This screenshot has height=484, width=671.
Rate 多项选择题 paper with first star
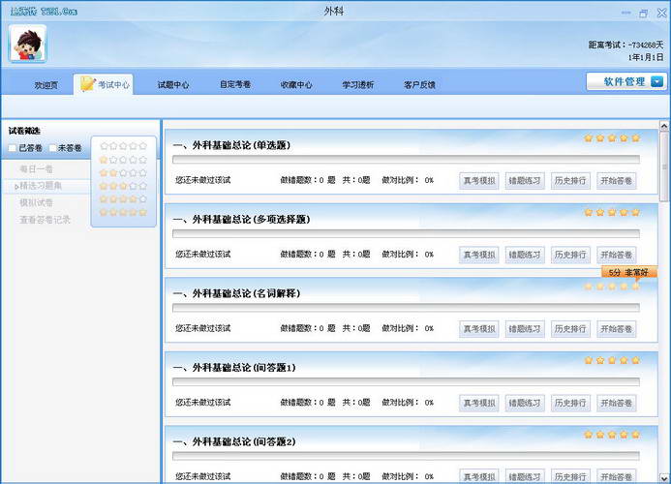(x=589, y=212)
